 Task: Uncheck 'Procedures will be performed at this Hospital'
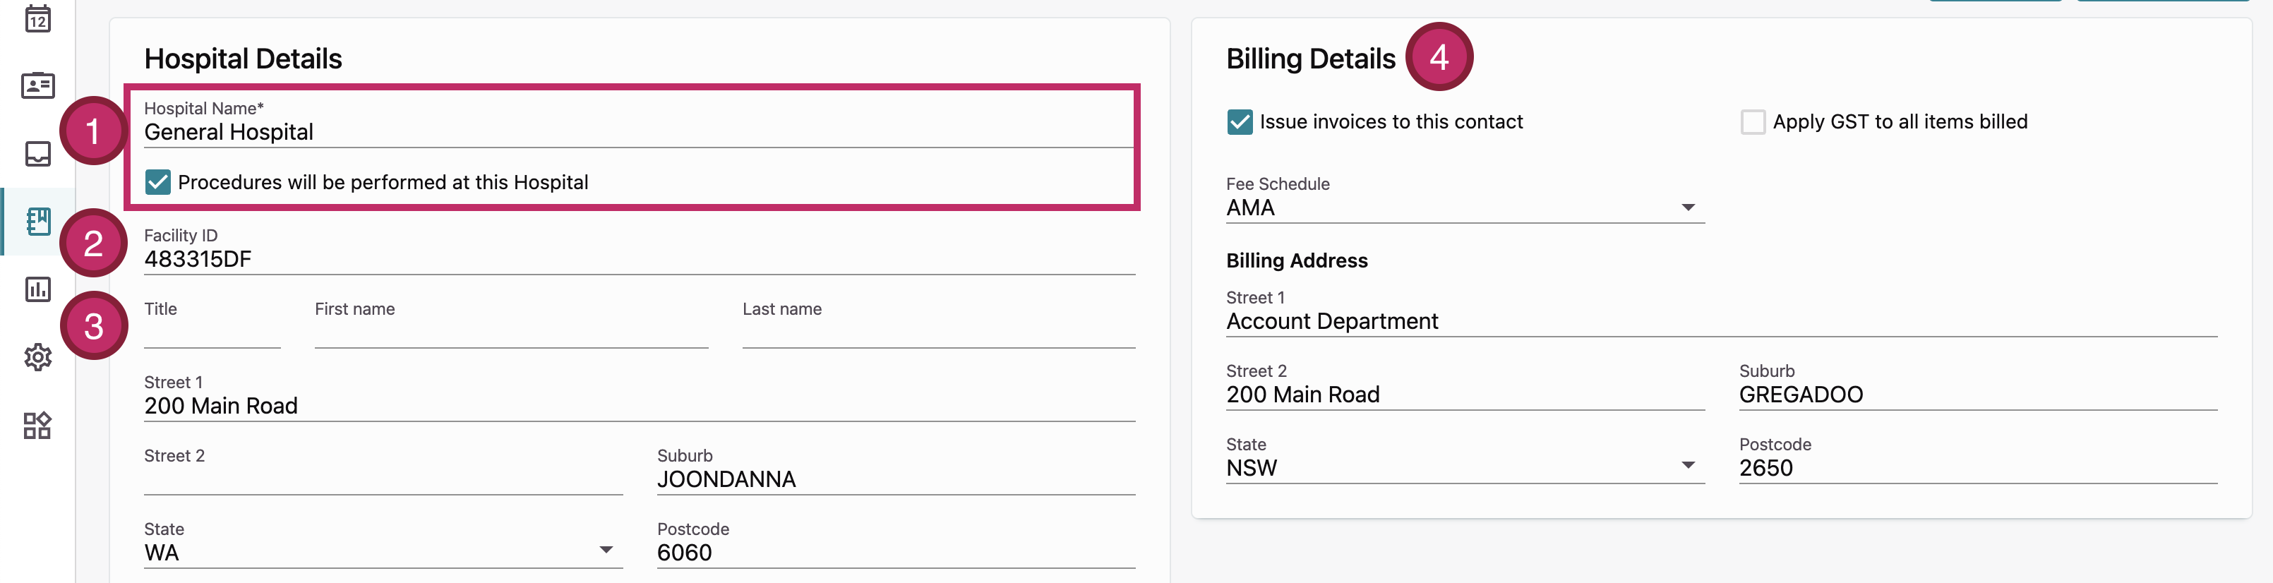pos(157,183)
